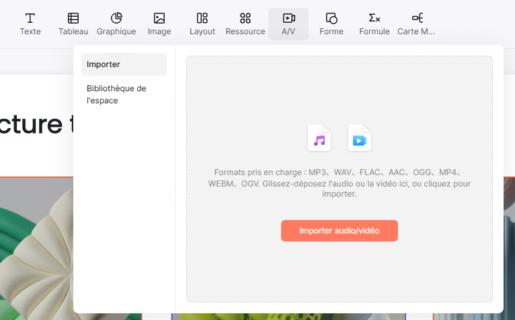Click the Image insert icon
This screenshot has width=515, height=320.
pyautogui.click(x=159, y=23)
